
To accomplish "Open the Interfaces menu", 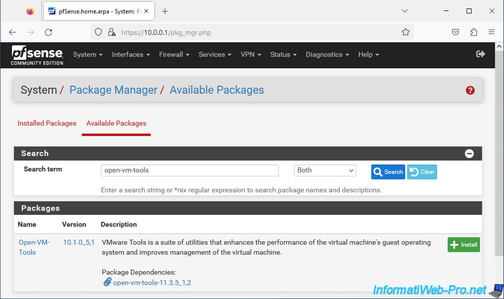I will pyautogui.click(x=131, y=55).
